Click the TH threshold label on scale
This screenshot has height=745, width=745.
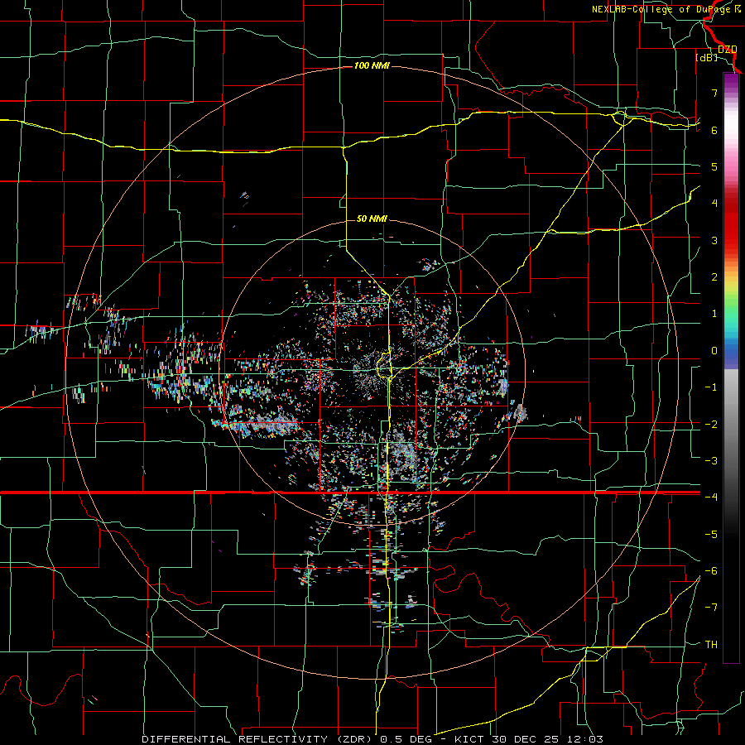coord(711,644)
